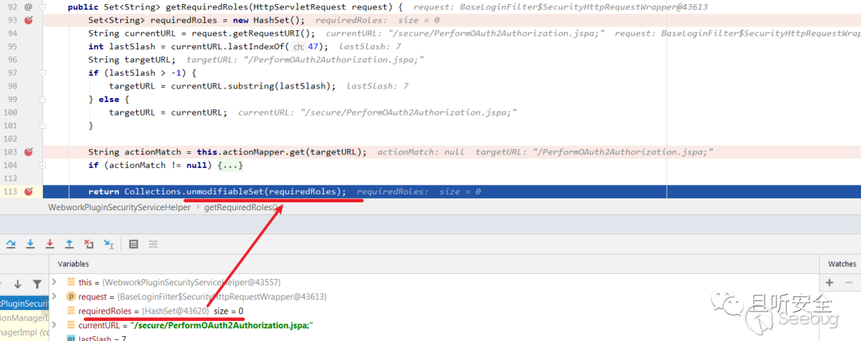Expand the currentURL variable node
Image resolution: width=861 pixels, height=341 pixels.
coord(54,326)
